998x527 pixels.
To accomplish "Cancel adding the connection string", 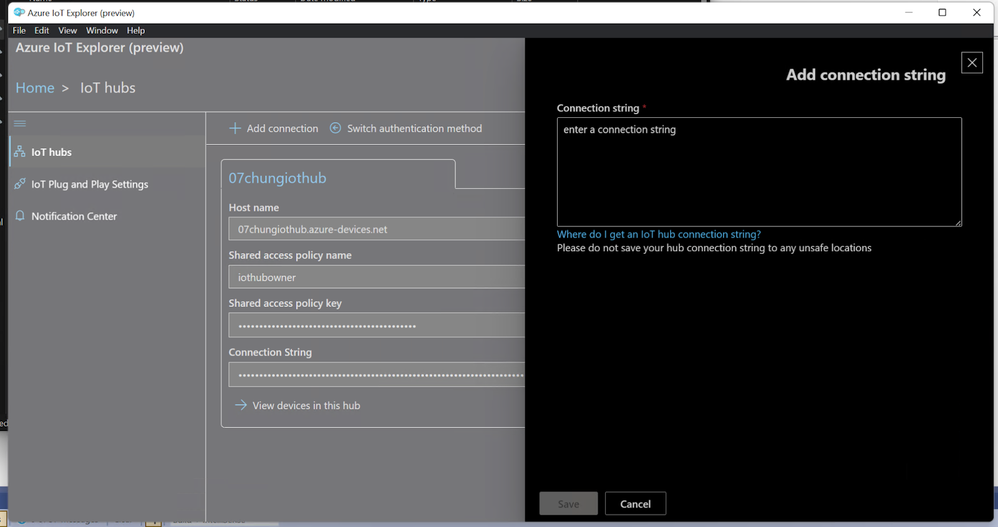I will tap(636, 504).
